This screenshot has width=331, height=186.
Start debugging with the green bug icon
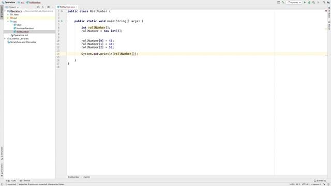point(309,2)
